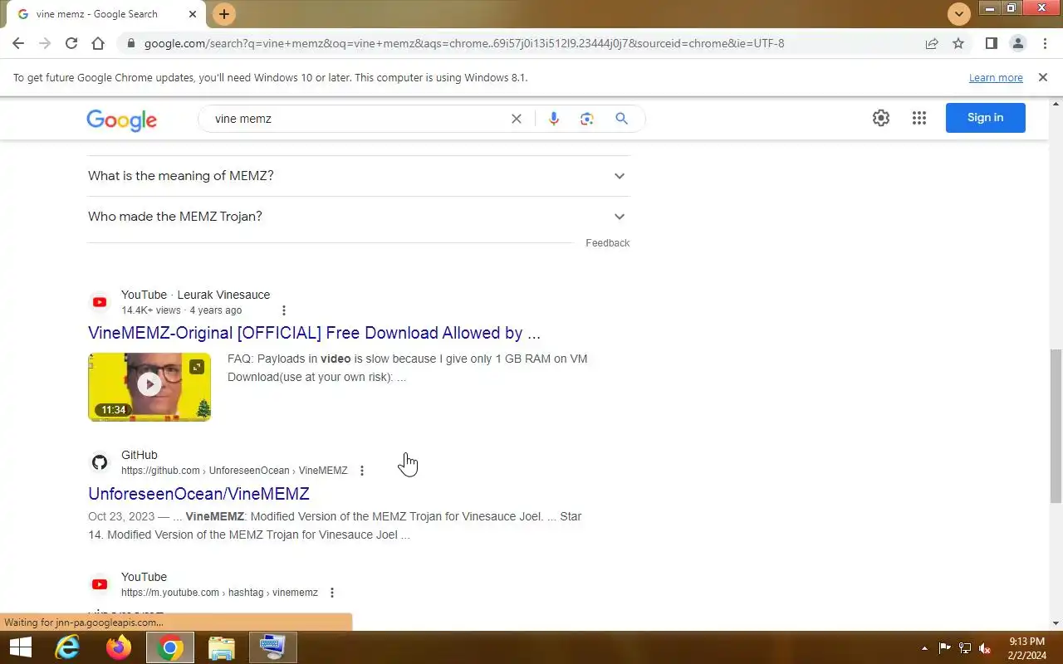
Task: Click the YouTube · Leurak Vinesauce source label
Action: pos(195,295)
